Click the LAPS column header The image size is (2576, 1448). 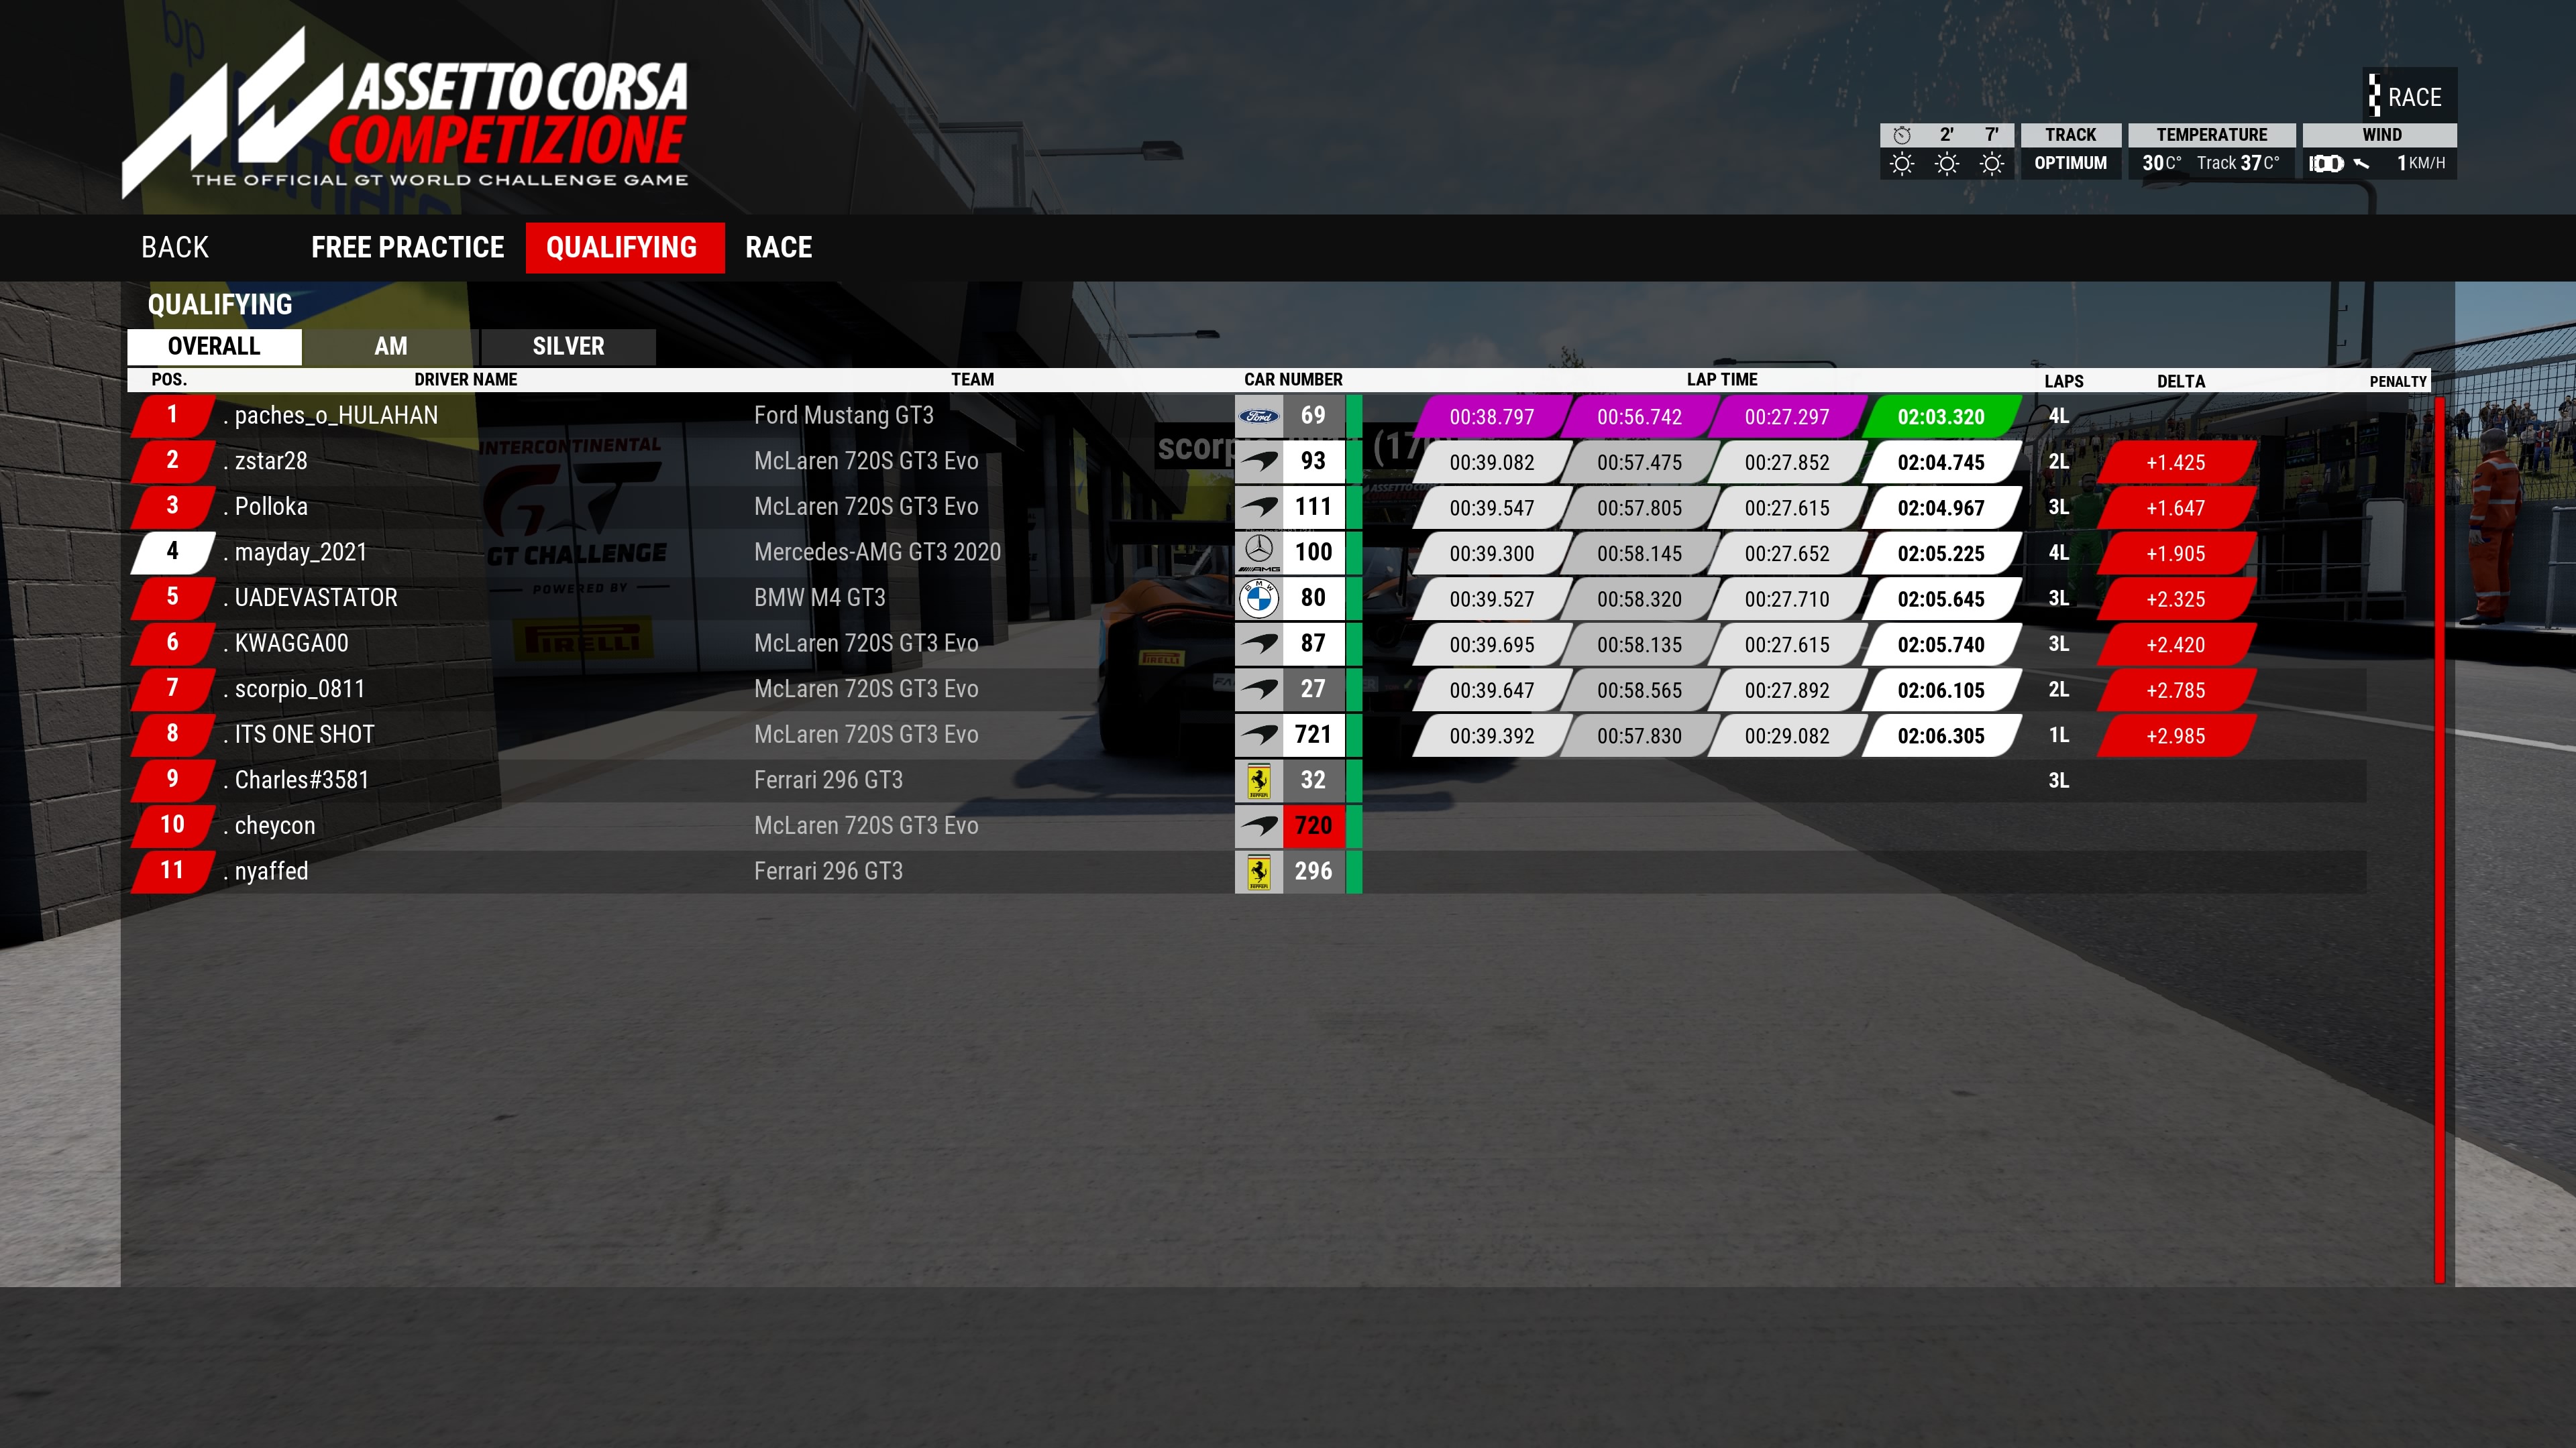pos(2063,381)
